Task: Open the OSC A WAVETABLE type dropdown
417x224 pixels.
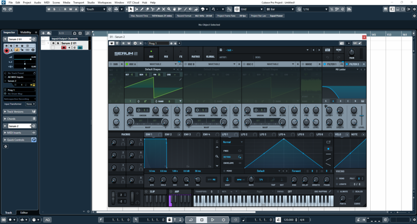Action: coord(157,64)
